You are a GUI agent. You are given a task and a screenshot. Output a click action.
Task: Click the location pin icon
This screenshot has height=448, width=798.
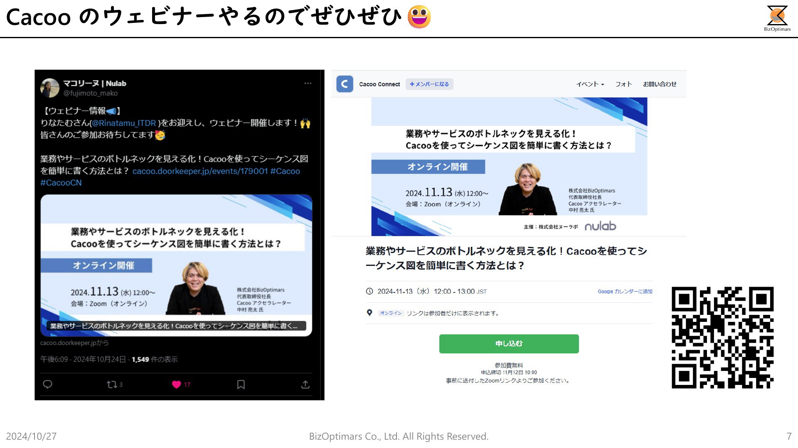(369, 313)
